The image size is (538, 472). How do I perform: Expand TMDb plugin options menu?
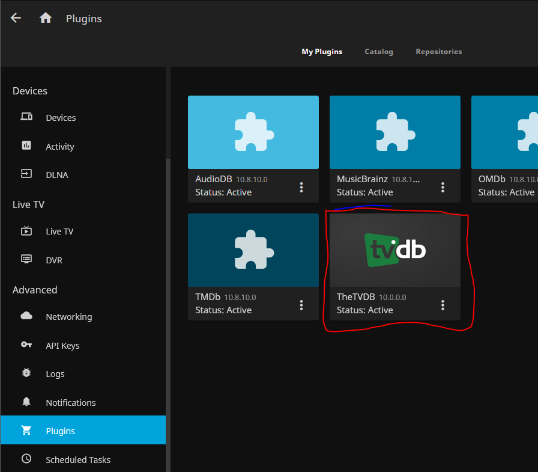pos(301,305)
